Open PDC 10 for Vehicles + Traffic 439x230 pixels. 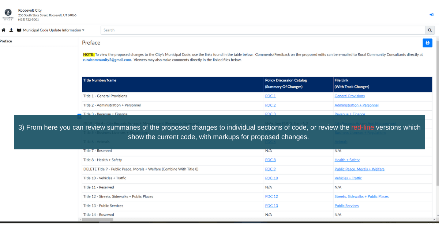271,178
